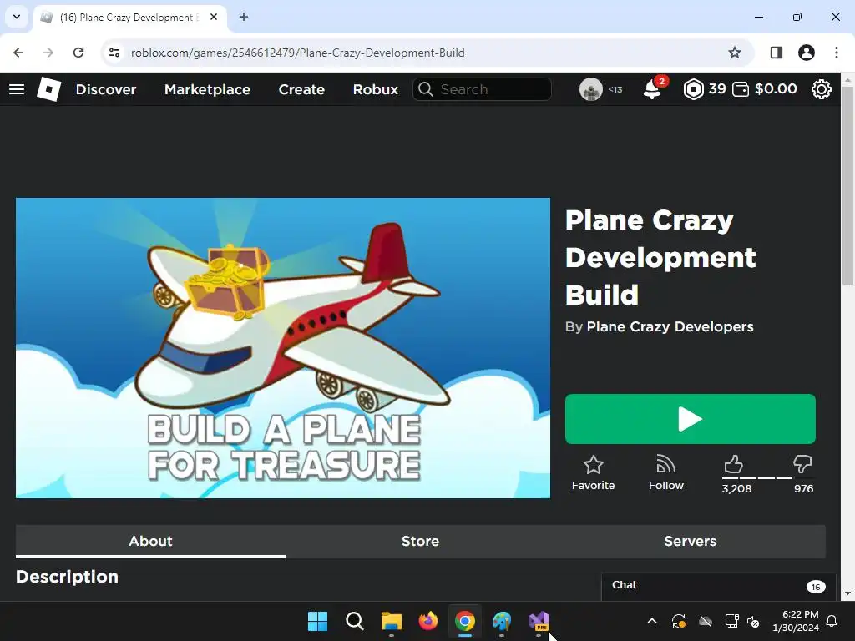Open the Plane Crazy Developers creator link
The image size is (855, 641).
pos(670,326)
